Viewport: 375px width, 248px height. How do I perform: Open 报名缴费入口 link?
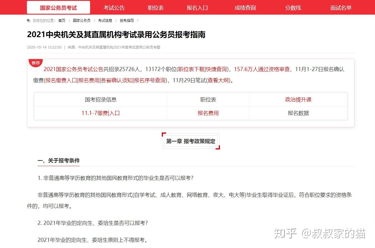click(61, 80)
